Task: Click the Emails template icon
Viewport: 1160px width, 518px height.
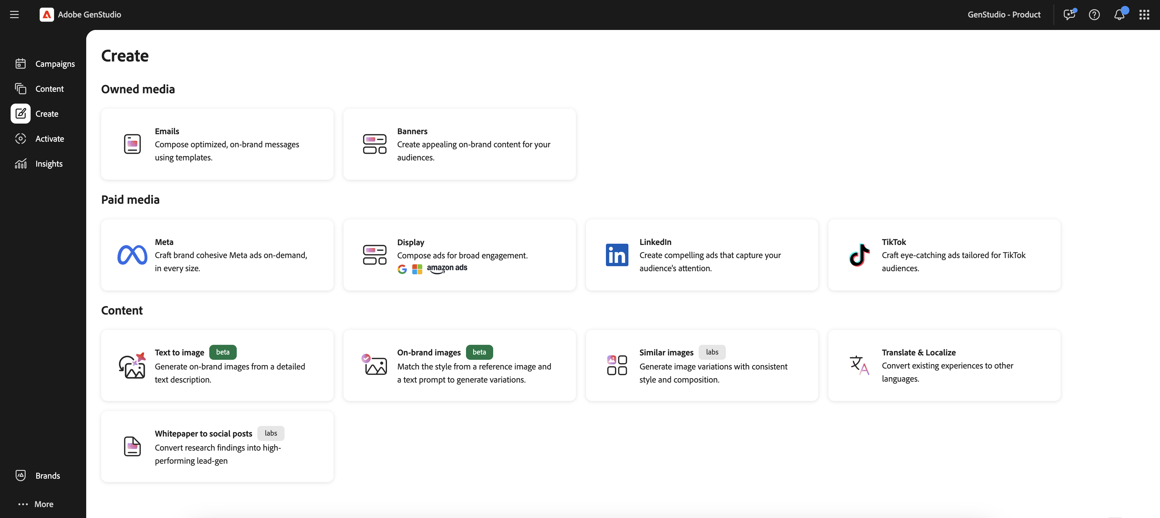Action: (x=132, y=144)
